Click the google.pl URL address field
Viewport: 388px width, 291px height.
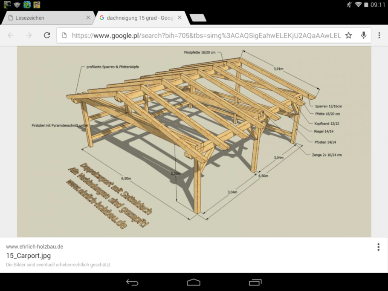point(205,35)
